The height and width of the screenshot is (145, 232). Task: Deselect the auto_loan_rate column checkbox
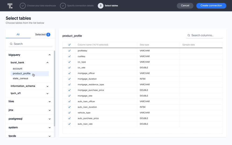69,124
